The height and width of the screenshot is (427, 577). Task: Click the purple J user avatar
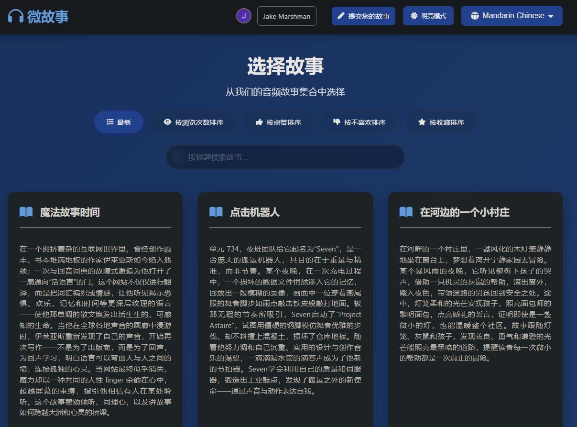[244, 16]
